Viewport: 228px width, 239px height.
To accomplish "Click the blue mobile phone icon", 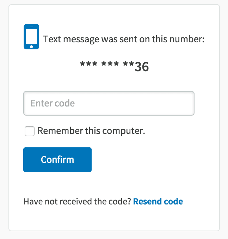I will pos(31,37).
